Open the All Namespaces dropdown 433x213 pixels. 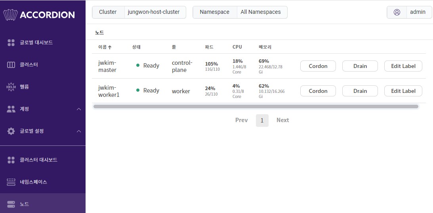(261, 12)
